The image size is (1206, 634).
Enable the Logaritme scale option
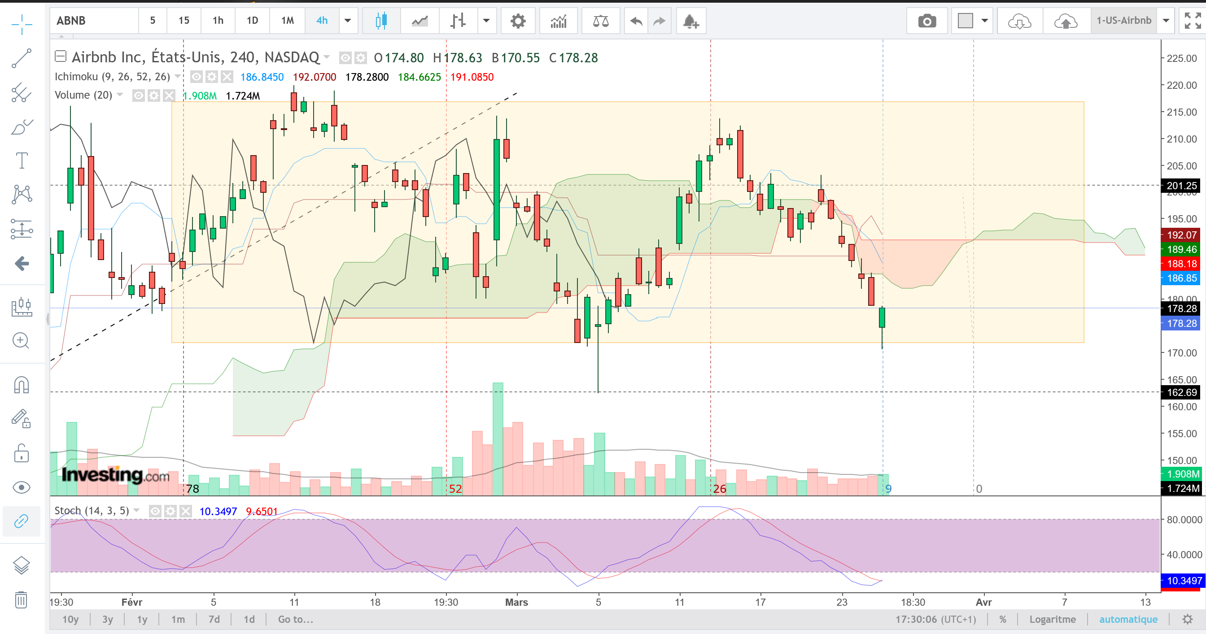1053,619
